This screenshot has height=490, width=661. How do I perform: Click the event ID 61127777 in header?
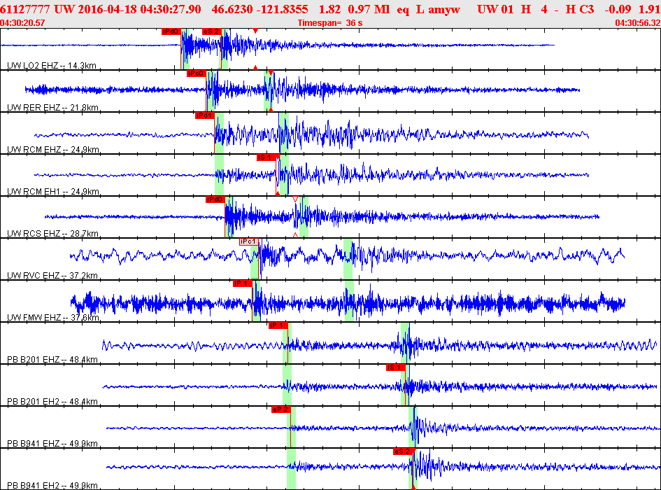[x=25, y=9]
